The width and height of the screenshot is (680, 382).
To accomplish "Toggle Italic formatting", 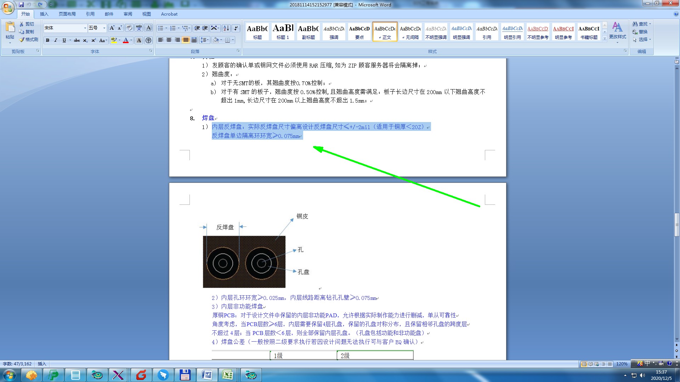I will (56, 40).
